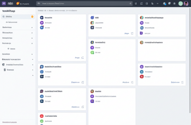Click the footer link at the sidebar's bottom
The image size is (191, 125).
10,122
